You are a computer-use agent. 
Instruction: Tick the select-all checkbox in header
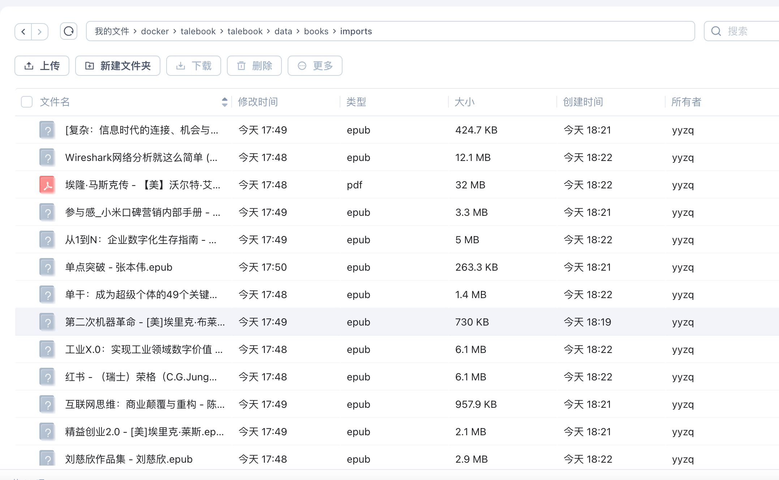point(27,102)
